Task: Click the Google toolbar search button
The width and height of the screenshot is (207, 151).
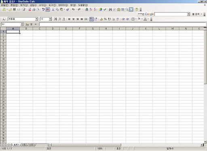Action: pyautogui.click(x=196, y=14)
